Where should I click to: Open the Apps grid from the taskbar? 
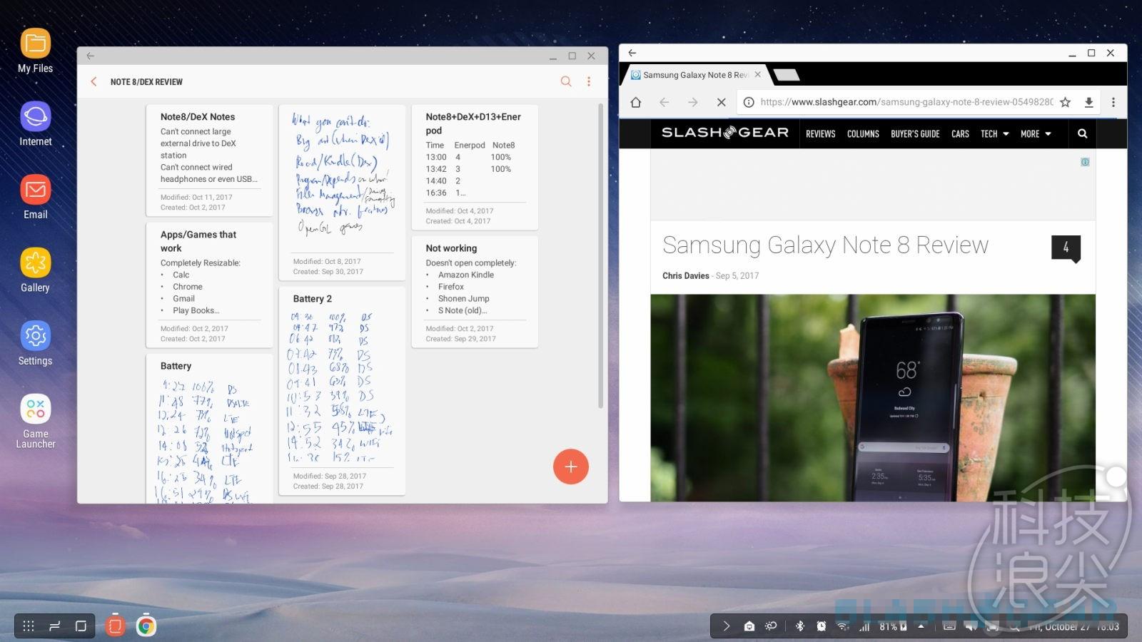pyautogui.click(x=29, y=626)
